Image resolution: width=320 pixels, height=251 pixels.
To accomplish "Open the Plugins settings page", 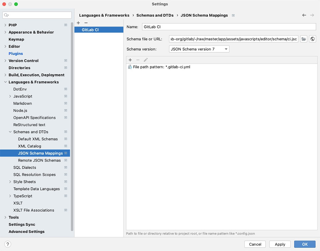I will [16, 53].
